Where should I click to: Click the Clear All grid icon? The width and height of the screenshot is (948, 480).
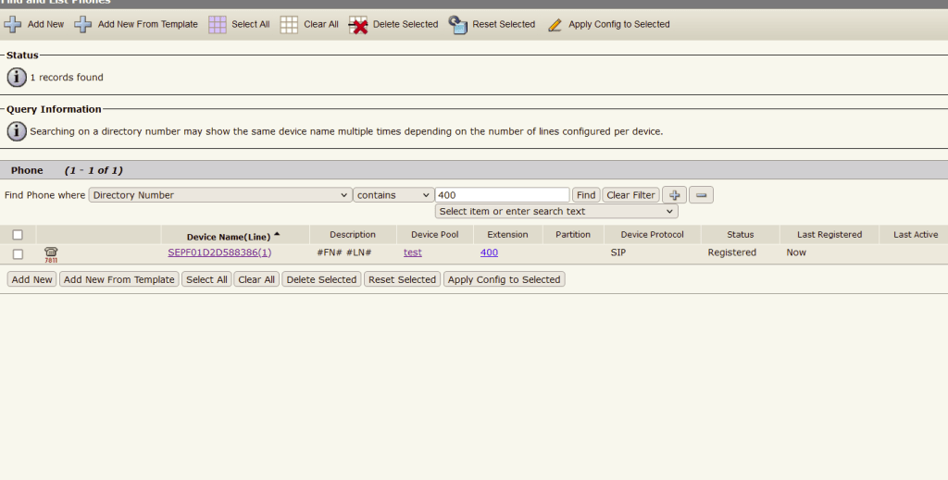pyautogui.click(x=289, y=24)
